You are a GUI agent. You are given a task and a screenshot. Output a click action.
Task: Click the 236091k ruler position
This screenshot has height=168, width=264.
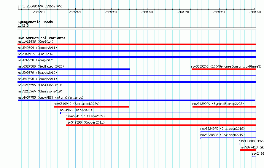tap(39, 12)
